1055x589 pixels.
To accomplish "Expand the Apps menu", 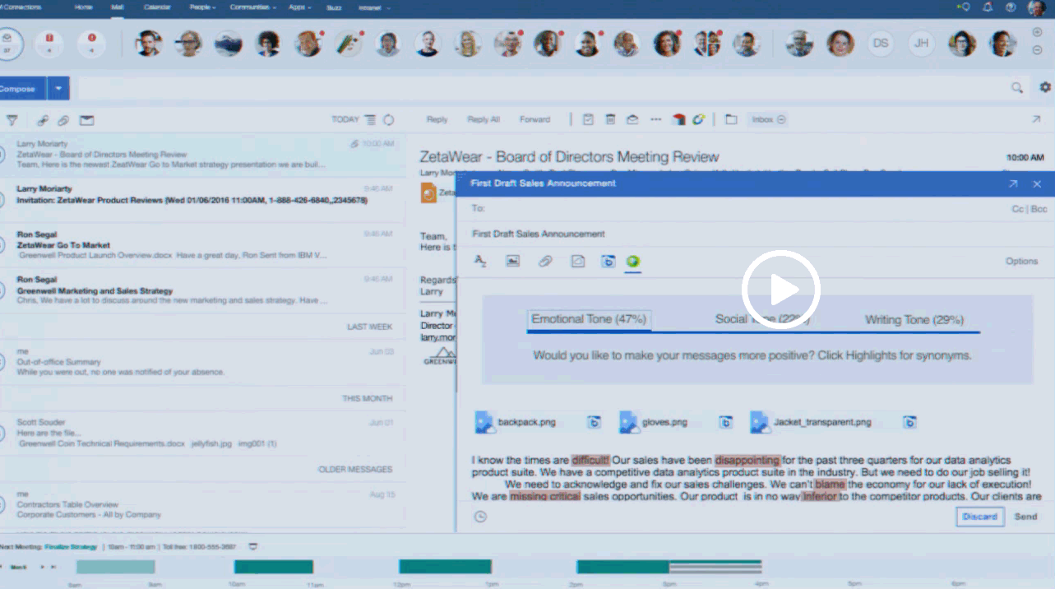I will pos(301,7).
